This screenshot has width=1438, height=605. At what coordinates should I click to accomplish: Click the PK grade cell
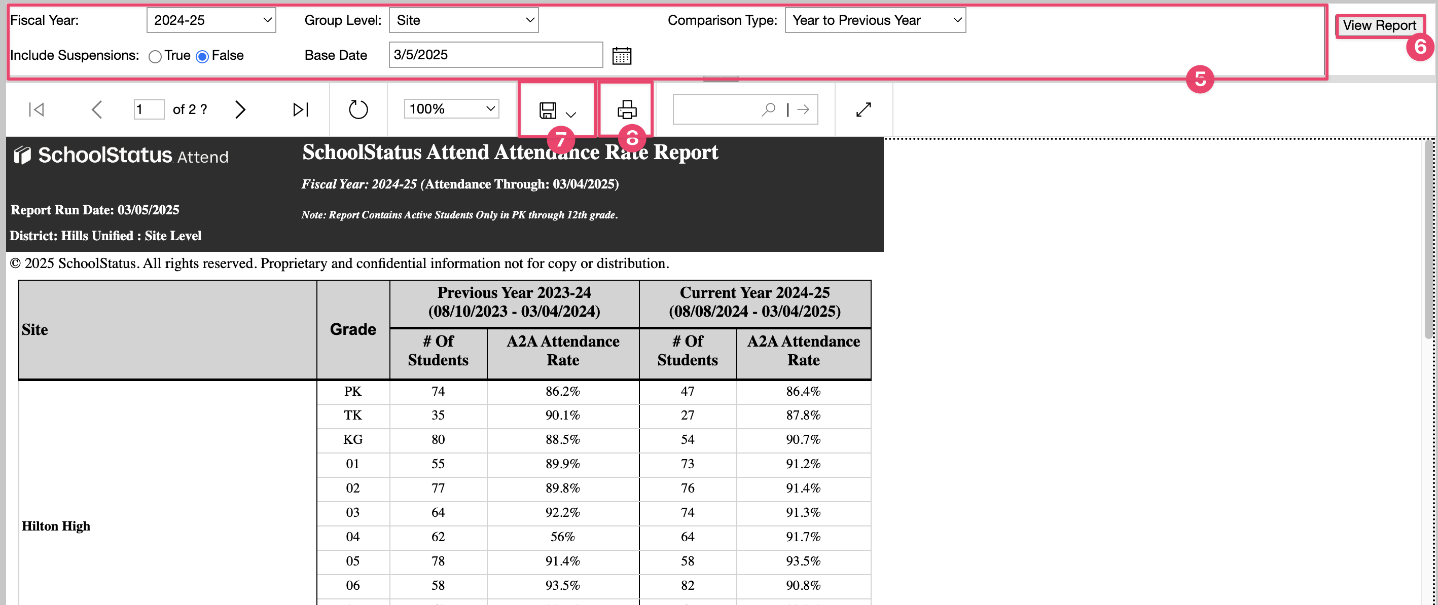pos(353,392)
